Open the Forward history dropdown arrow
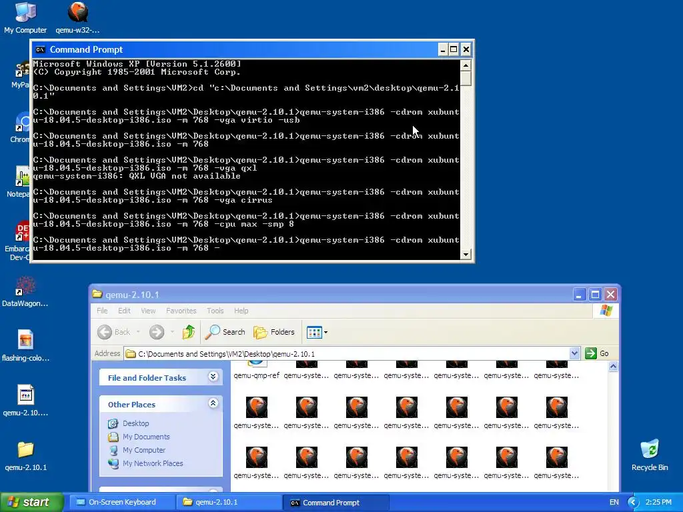683x512 pixels. 173,332
